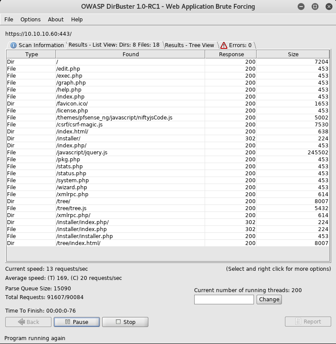The height and width of the screenshot is (344, 336).
Task: Open the File menu
Action: tap(9, 20)
